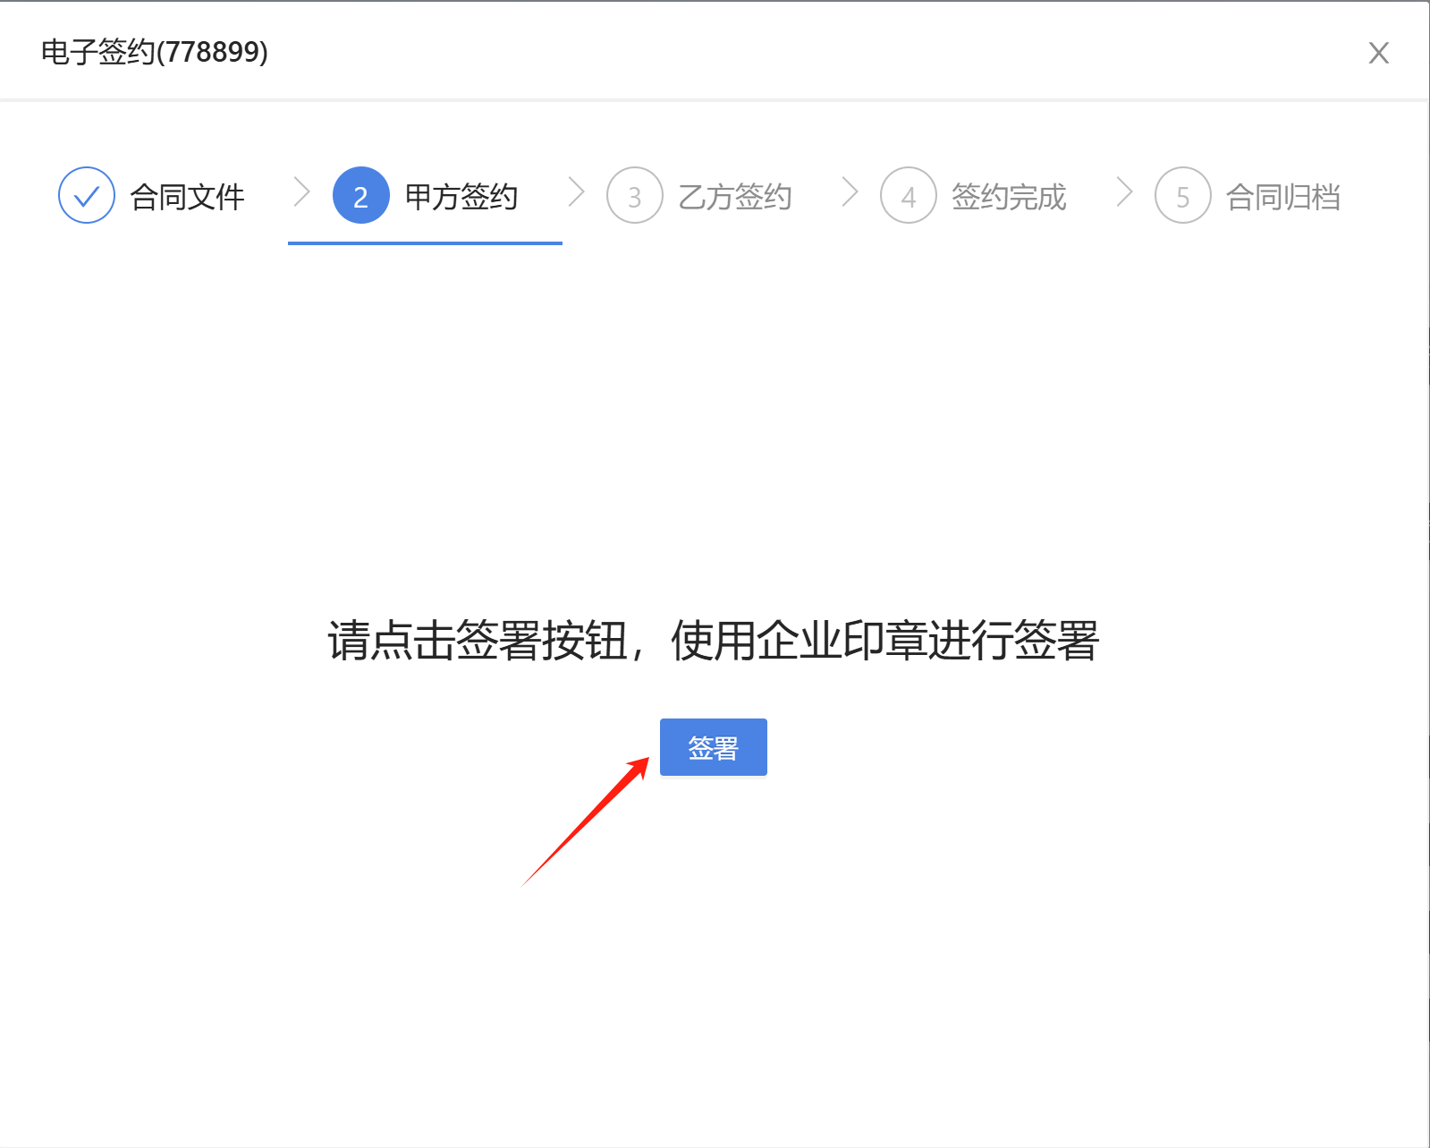1430x1148 pixels.
Task: Select the 合同文件 step label
Action: [187, 197]
